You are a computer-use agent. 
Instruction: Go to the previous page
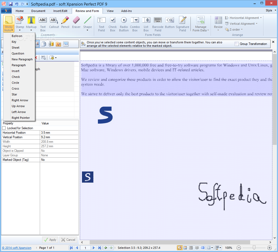[77, 247]
